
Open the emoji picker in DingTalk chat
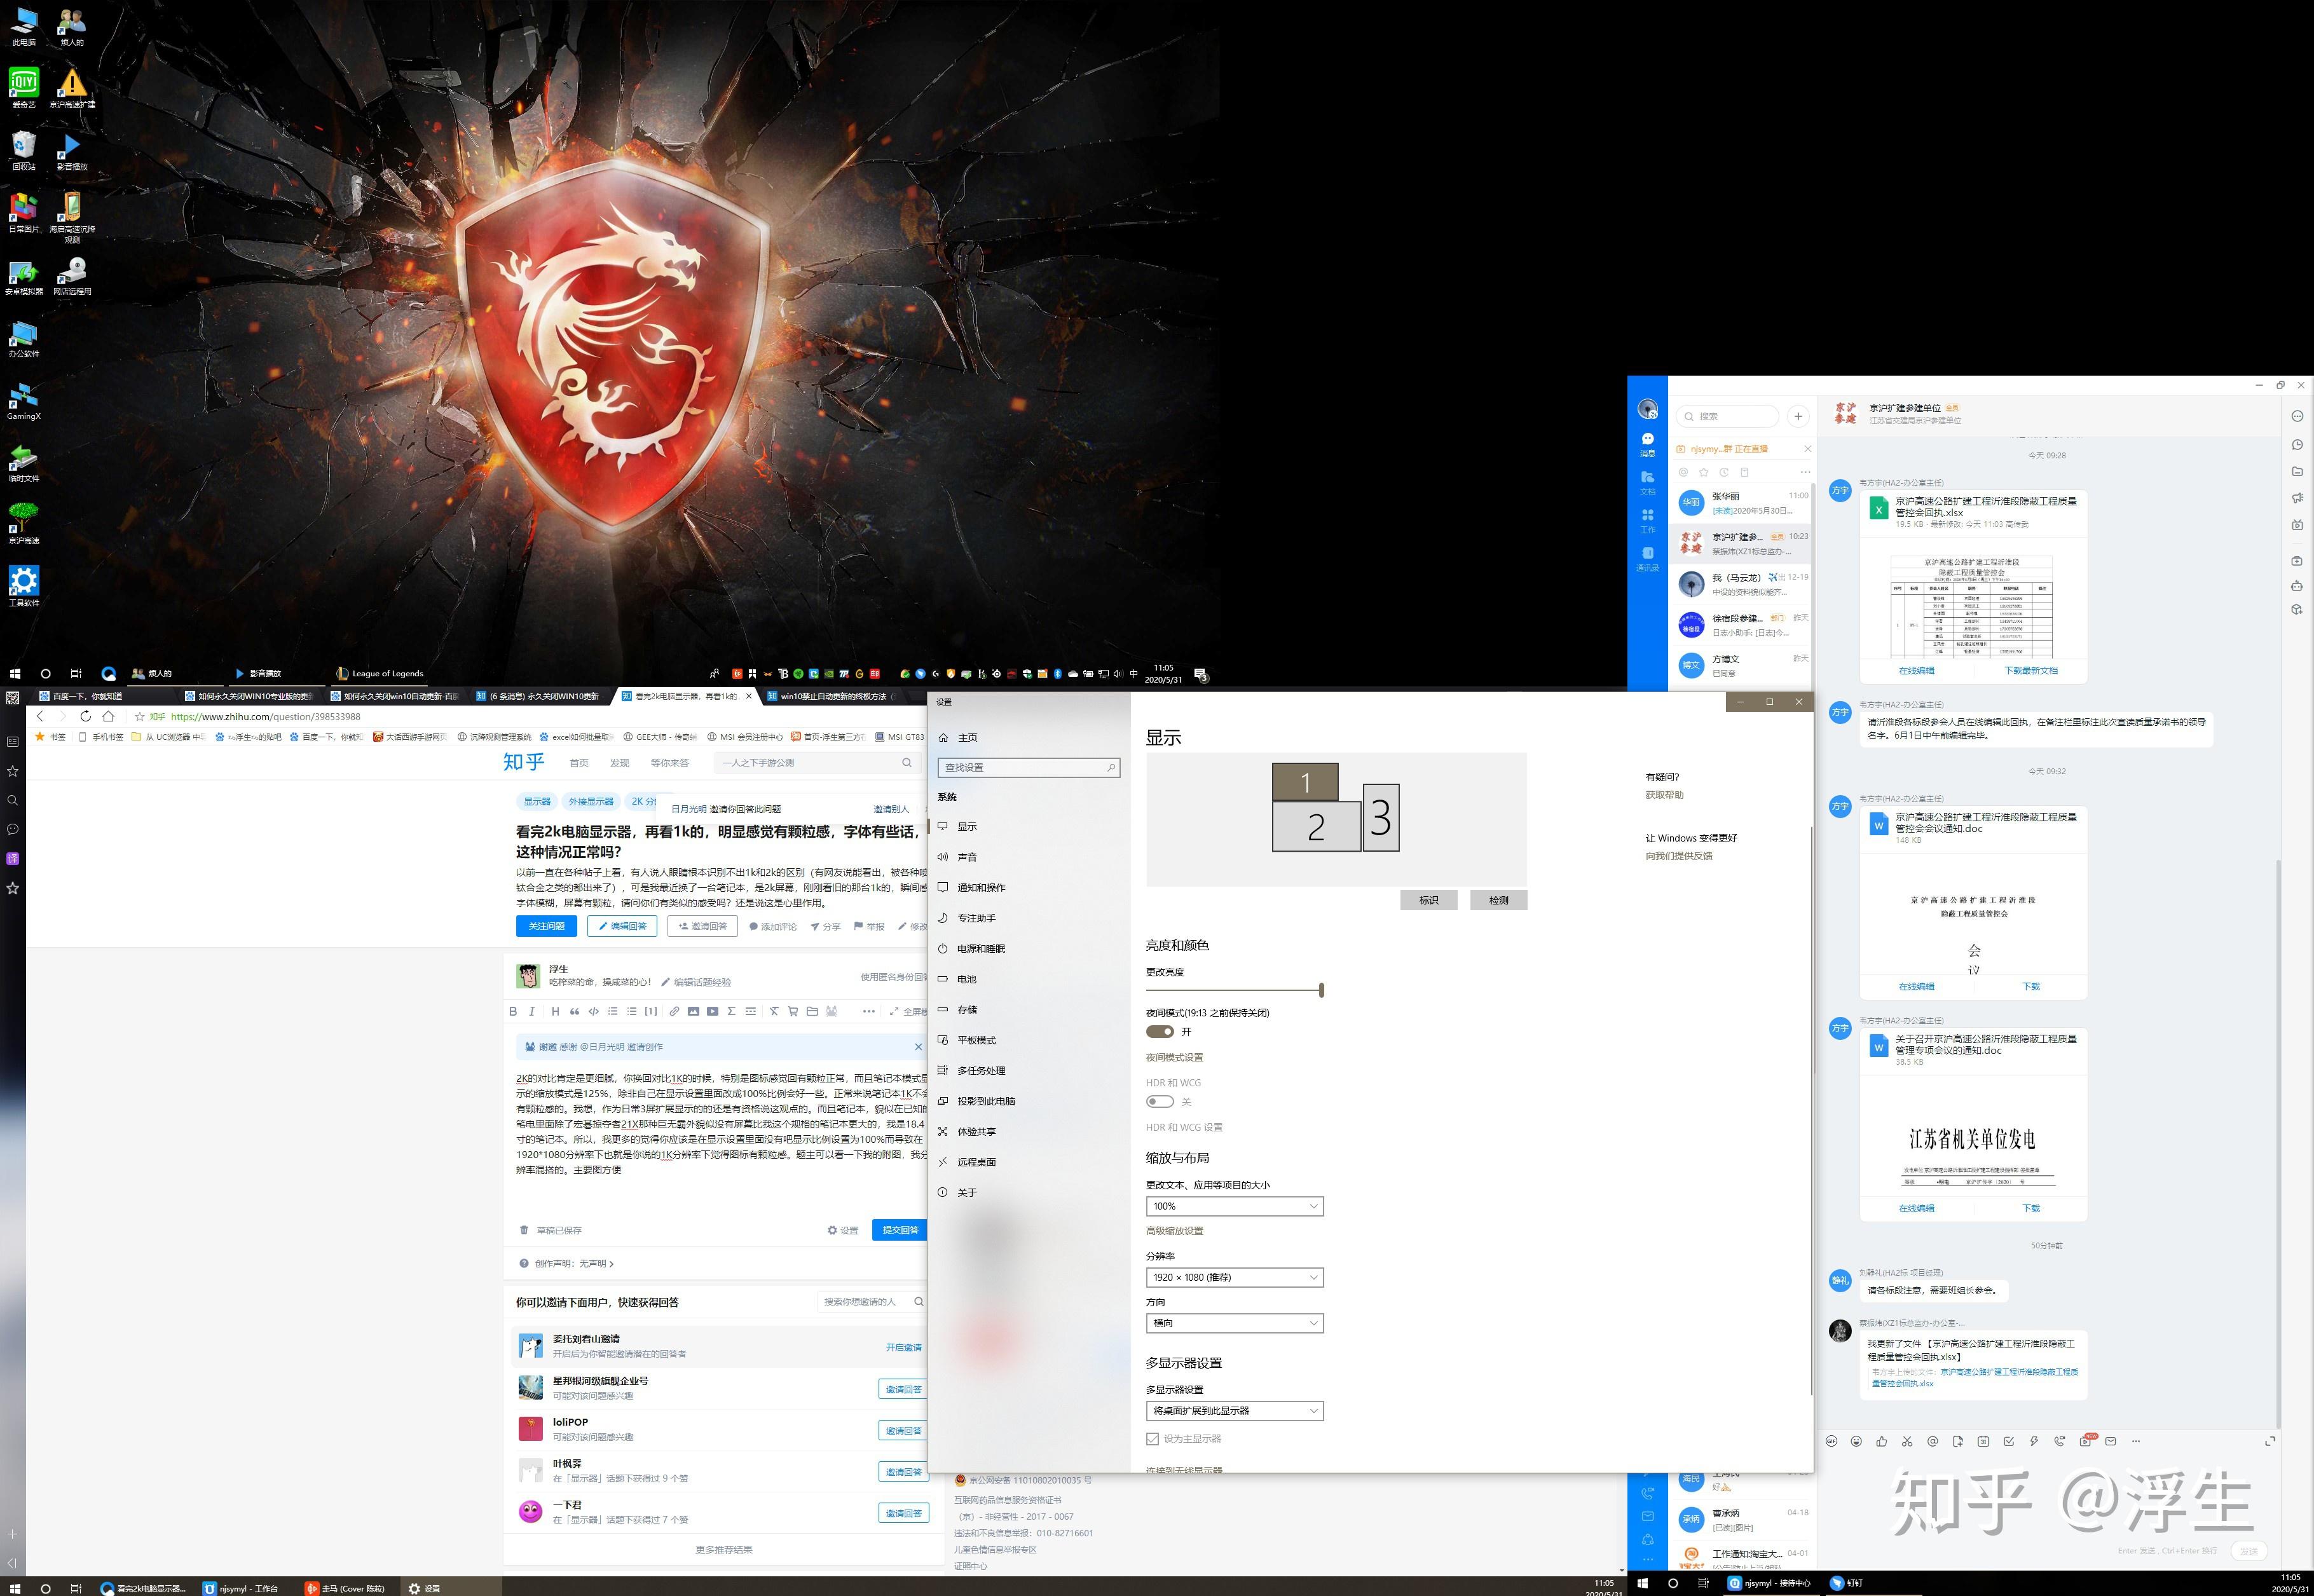pyautogui.click(x=1856, y=1441)
